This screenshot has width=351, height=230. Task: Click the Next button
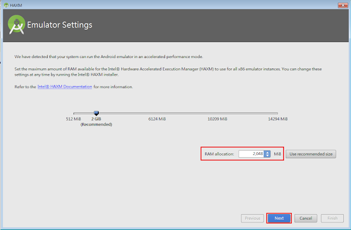coord(279,218)
